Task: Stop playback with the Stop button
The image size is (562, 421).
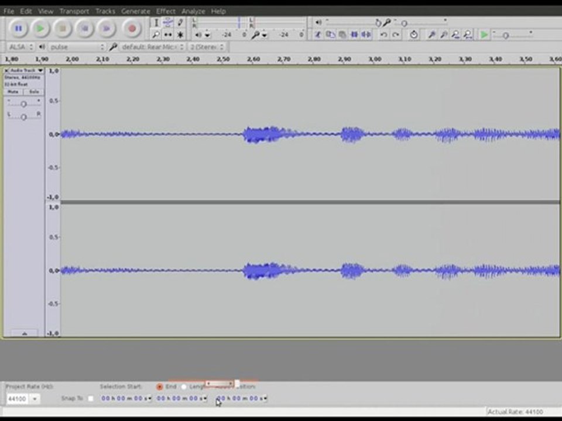Action: [63, 28]
